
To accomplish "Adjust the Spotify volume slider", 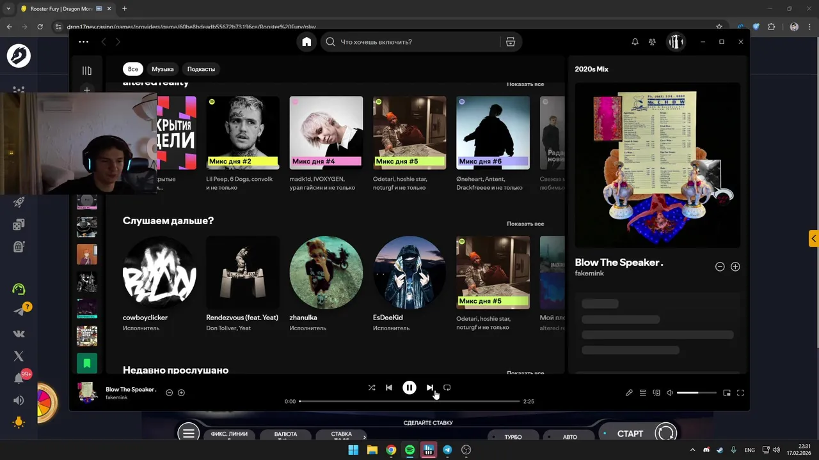I will click(697, 393).
